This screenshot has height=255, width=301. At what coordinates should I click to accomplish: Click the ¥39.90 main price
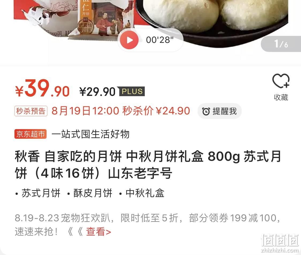(x=42, y=89)
